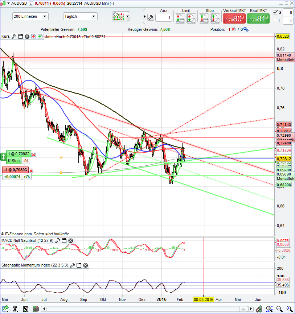Click the link charts icon in bottom toolbar
The image size is (295, 314).
(x=16, y=309)
